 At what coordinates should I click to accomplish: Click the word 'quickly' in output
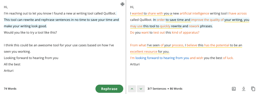coord(165,26)
